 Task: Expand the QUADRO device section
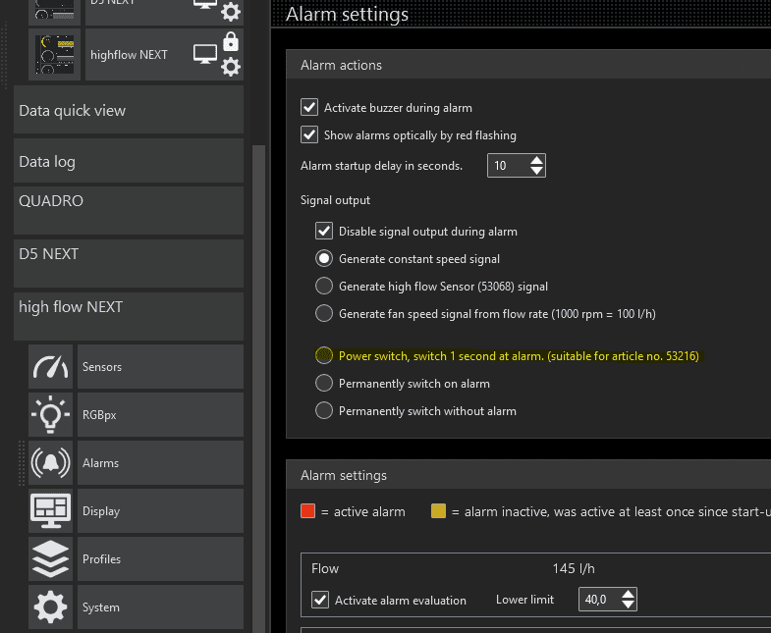tap(129, 210)
